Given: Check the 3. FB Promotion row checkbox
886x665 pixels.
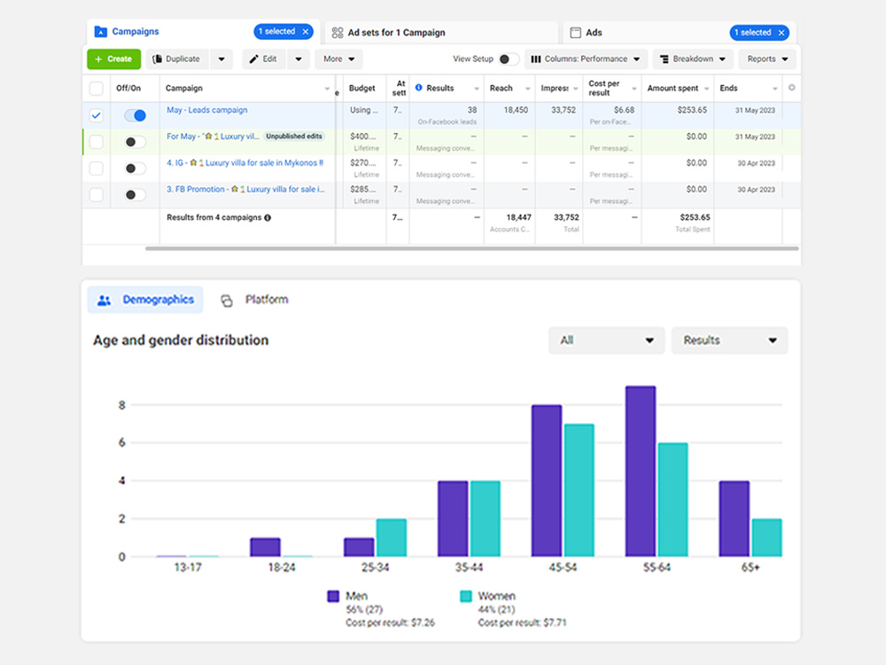Looking at the screenshot, I should pos(97,195).
